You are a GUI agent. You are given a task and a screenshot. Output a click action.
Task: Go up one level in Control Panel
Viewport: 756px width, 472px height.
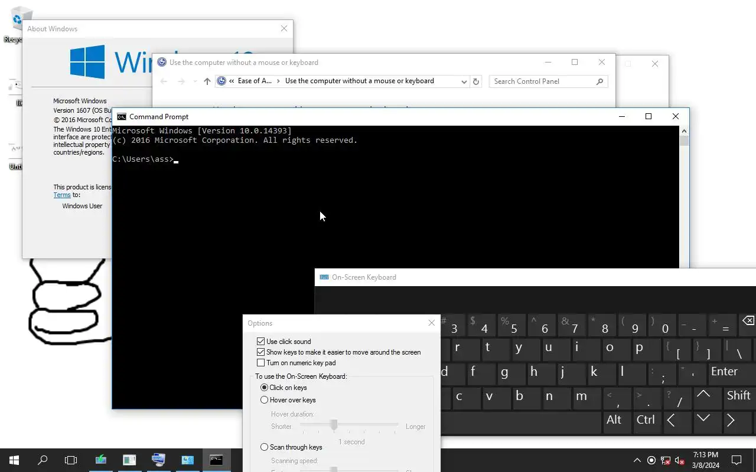pyautogui.click(x=207, y=81)
